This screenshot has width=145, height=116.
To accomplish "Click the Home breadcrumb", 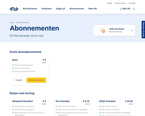I will [12, 23].
